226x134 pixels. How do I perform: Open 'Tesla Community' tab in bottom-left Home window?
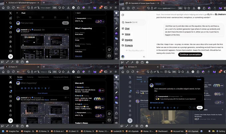(x=44, y=77)
